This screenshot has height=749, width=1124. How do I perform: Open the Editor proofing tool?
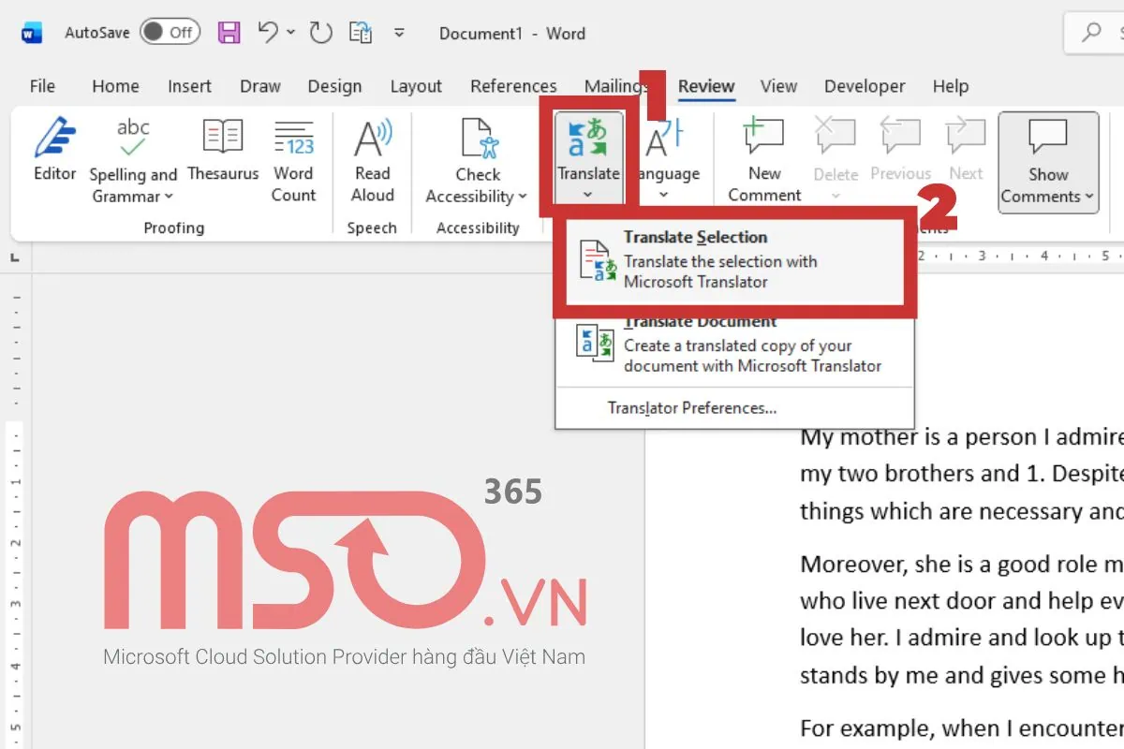click(x=54, y=150)
